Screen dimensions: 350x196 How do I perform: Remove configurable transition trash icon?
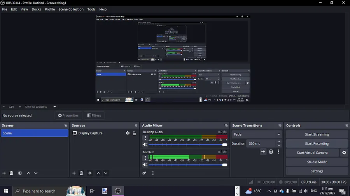coord(271,151)
